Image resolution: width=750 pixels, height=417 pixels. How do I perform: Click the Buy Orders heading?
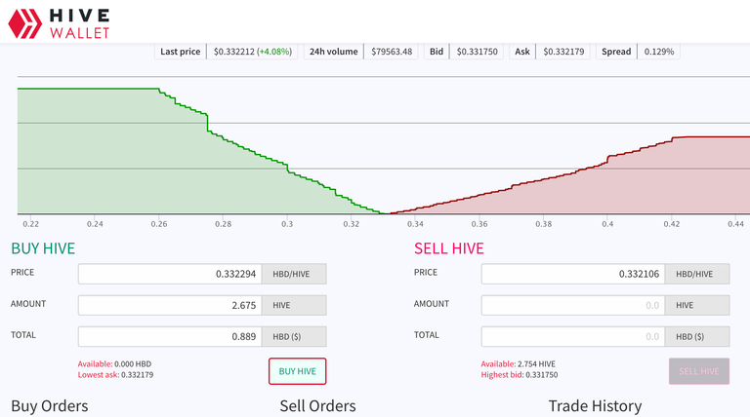[50, 406]
